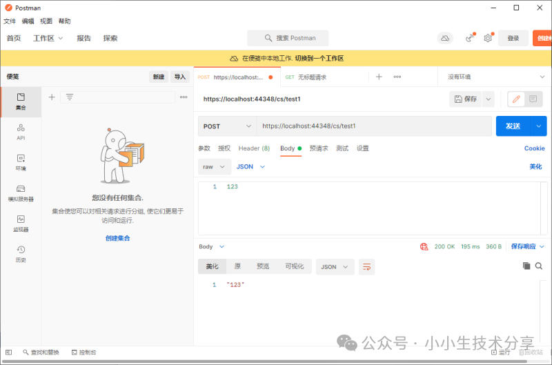Open the 环境 (Environments) sidebar icon

click(x=21, y=162)
